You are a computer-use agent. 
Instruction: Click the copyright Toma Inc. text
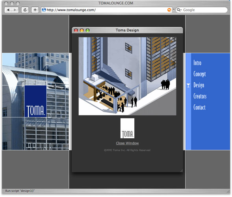[x=127, y=150]
